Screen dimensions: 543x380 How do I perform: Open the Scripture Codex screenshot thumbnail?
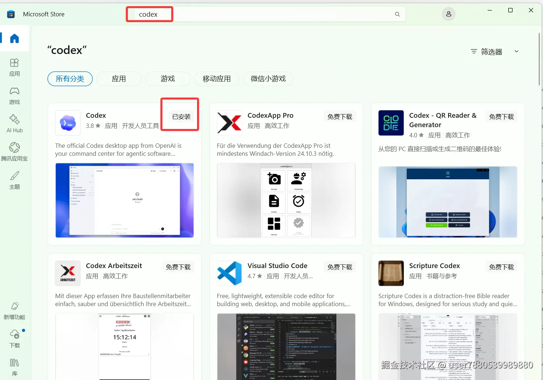(448, 347)
